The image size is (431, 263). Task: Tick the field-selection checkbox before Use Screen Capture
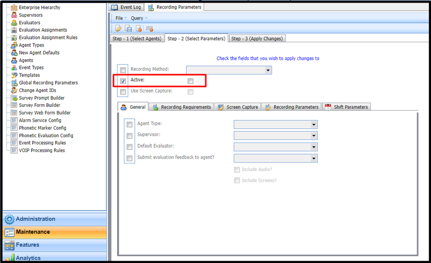click(x=123, y=92)
